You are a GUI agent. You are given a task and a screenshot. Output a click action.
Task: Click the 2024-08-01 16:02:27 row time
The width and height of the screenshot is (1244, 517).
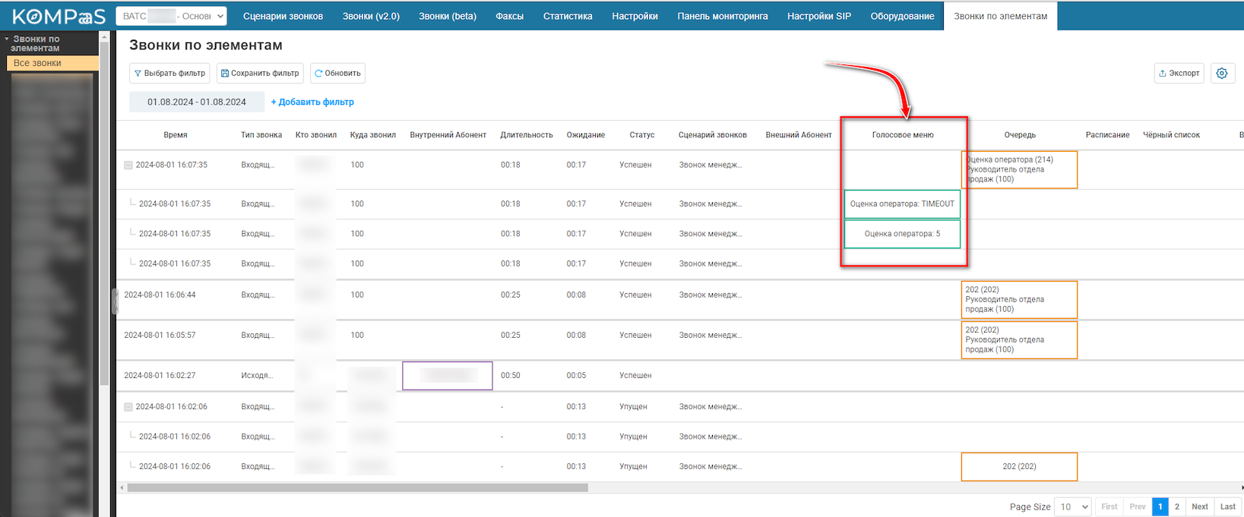(160, 375)
